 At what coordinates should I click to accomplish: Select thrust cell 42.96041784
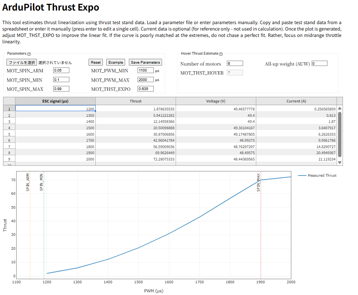(x=136, y=140)
